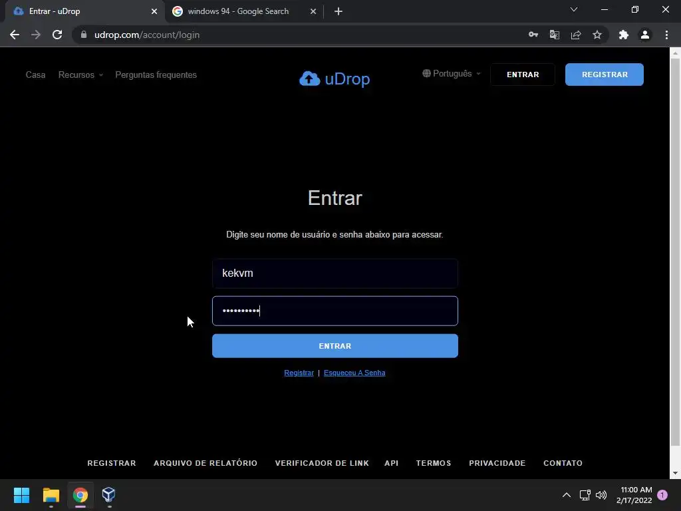Show hidden system tray icons
The width and height of the screenshot is (681, 511).
(x=567, y=495)
